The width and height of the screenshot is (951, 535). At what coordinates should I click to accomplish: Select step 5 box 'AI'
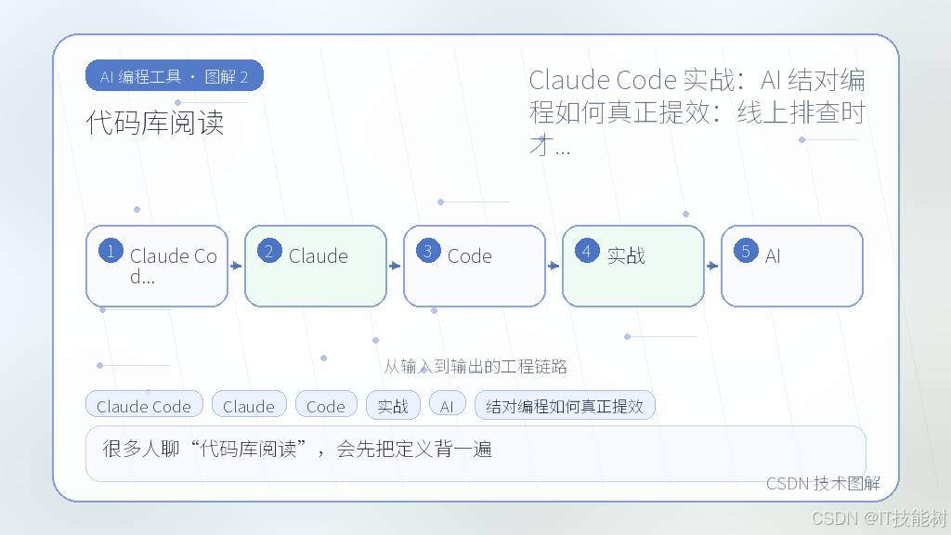(x=792, y=267)
